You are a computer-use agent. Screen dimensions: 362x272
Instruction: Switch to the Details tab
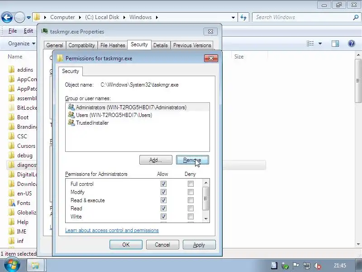[x=161, y=45]
